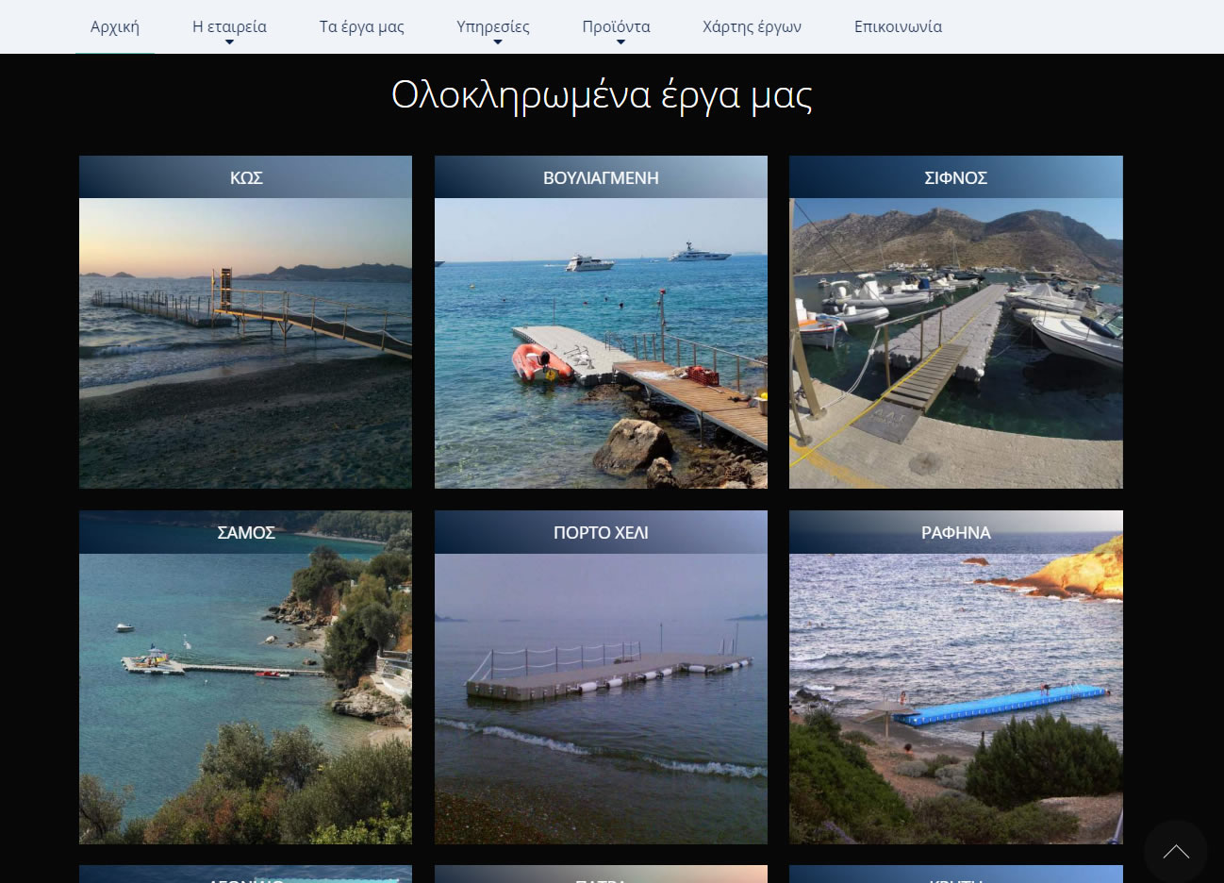Click the ΚΩΣ title banner
This screenshot has width=1224, height=883.
245,177
